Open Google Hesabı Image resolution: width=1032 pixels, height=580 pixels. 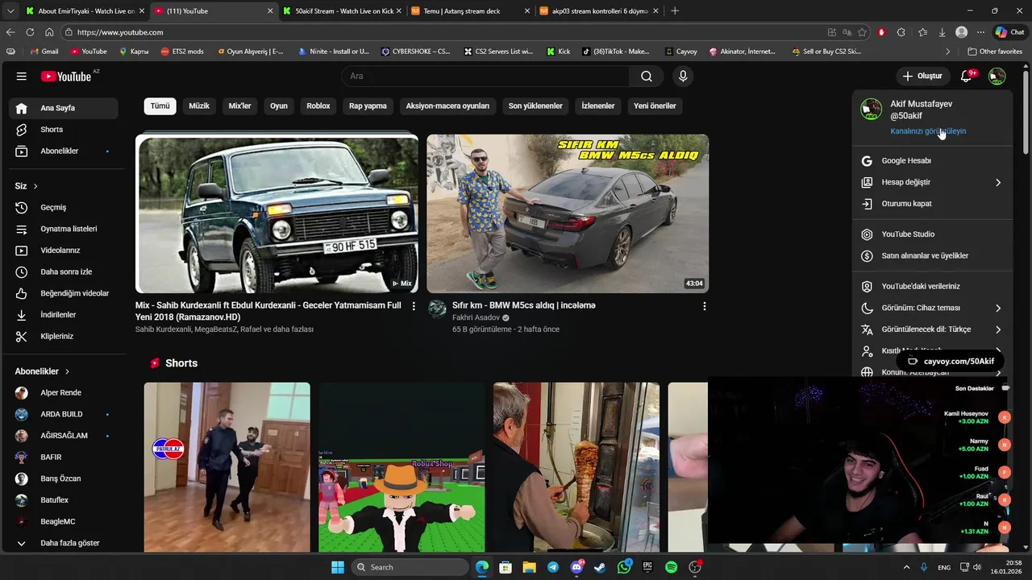(x=932, y=161)
